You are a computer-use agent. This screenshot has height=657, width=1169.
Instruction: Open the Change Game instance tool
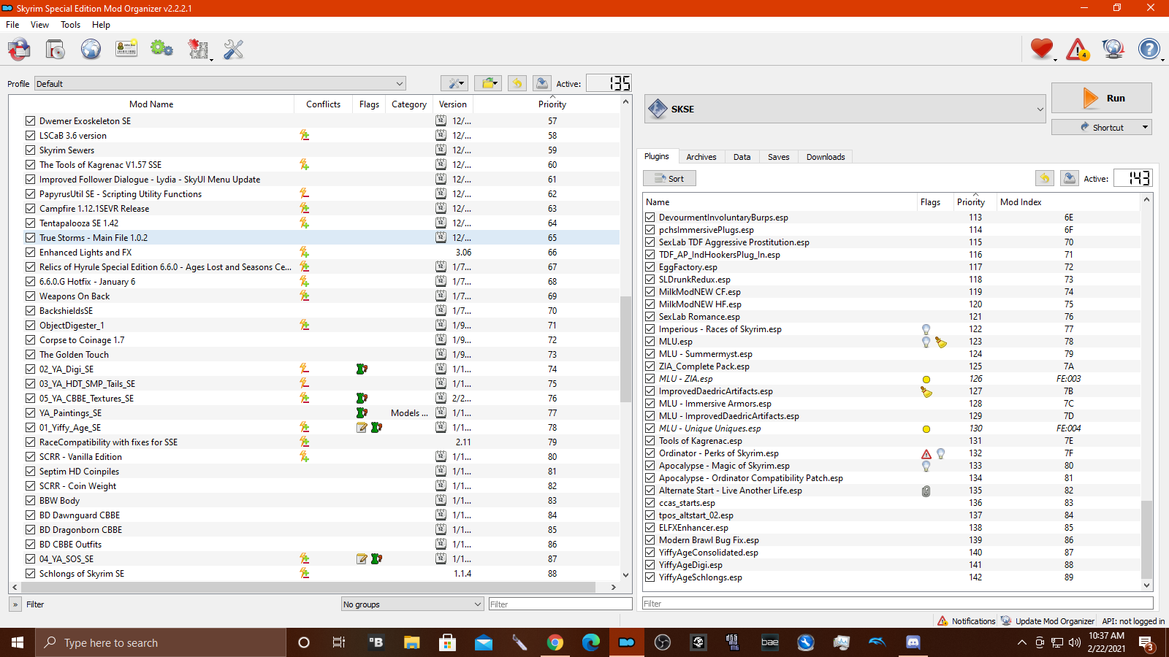19,50
